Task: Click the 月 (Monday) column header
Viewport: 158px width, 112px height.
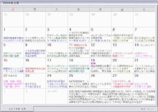Action: pyautogui.click(x=35, y=10)
